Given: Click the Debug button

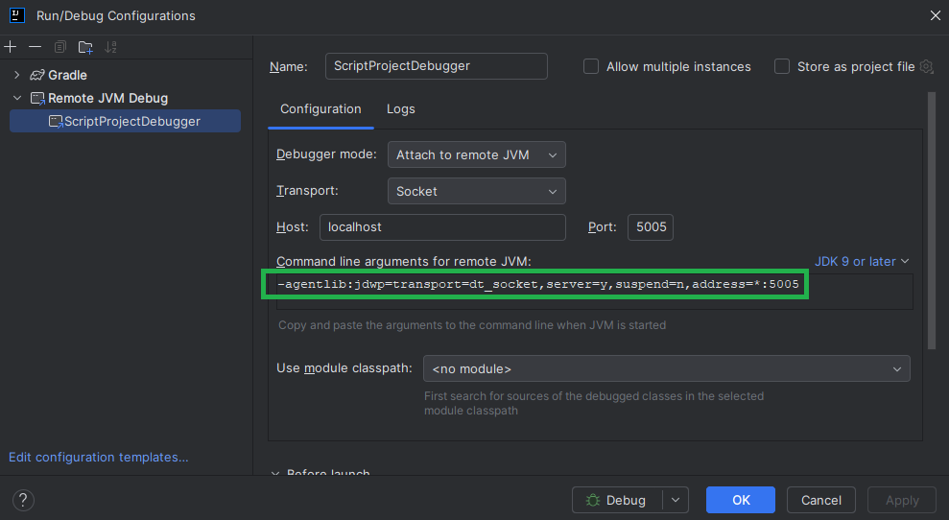Looking at the screenshot, I should coord(617,500).
